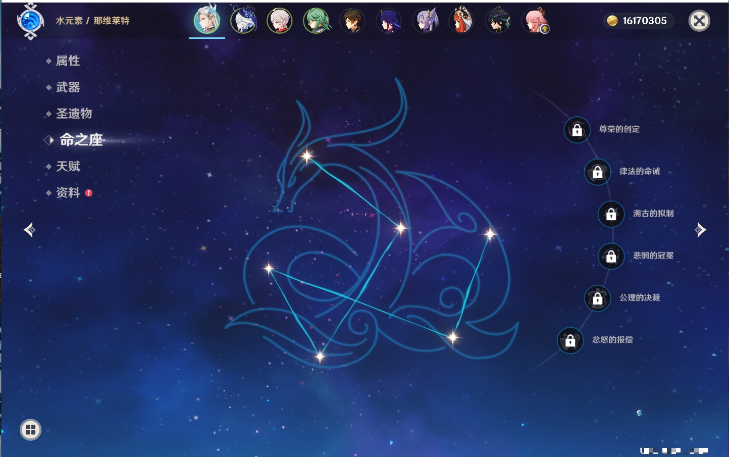This screenshot has width=729, height=457.
Task: Click the 律法的命诫 constellation label
Action: click(640, 171)
